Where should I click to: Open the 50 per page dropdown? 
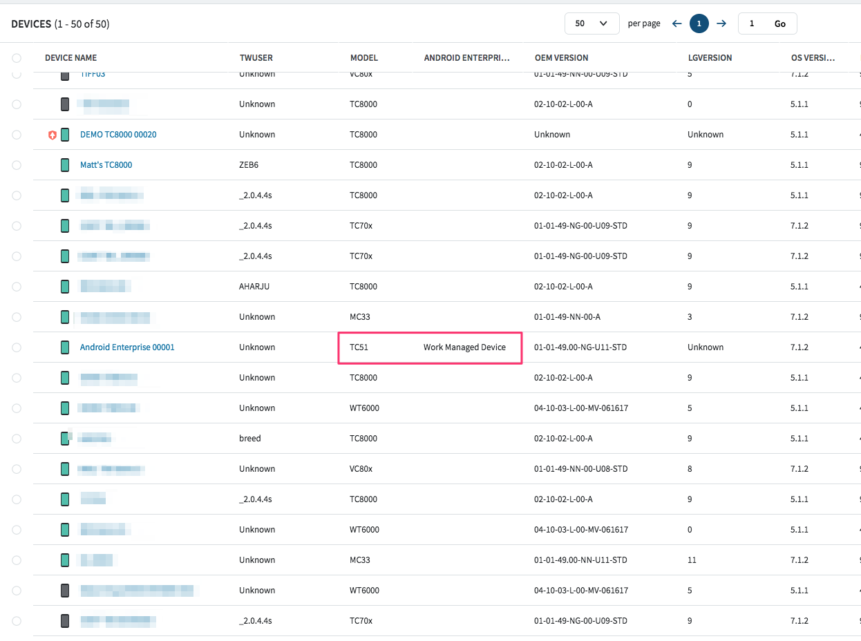click(592, 23)
